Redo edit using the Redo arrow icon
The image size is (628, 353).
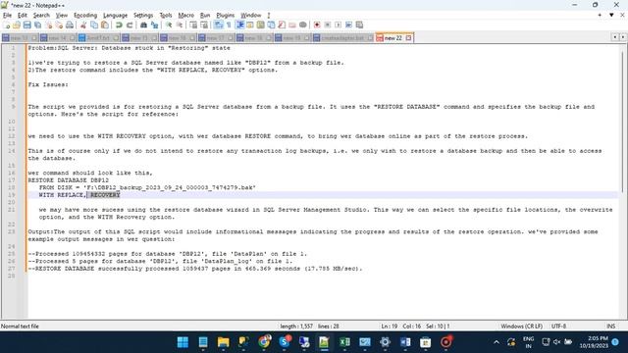point(130,25)
